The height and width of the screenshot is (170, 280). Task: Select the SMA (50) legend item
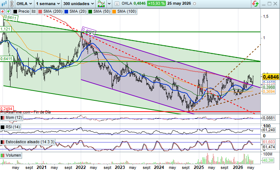click(x=99, y=12)
